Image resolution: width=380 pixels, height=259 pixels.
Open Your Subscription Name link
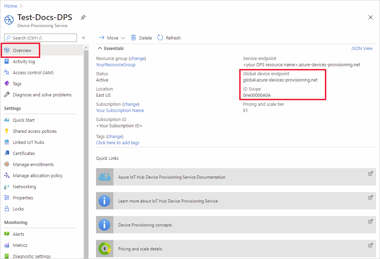(x=120, y=111)
